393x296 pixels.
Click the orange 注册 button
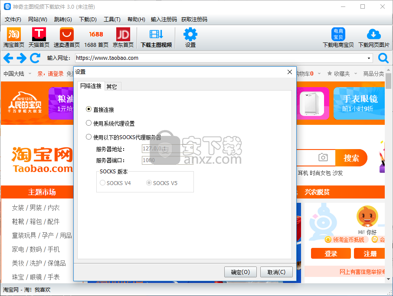(x=370, y=254)
